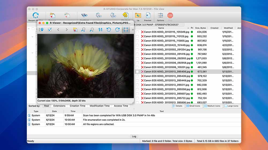Click info icon of 'File enumeration' log entry
This screenshot has height=150, width=268.
click(x=29, y=120)
